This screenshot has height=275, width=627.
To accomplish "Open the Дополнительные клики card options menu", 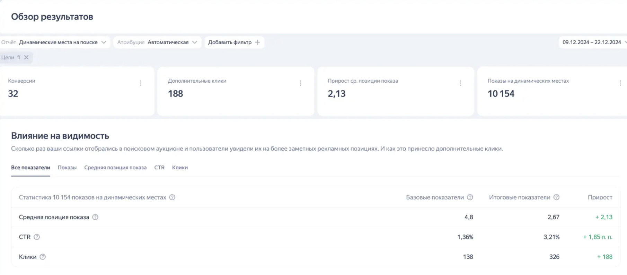I will point(300,83).
